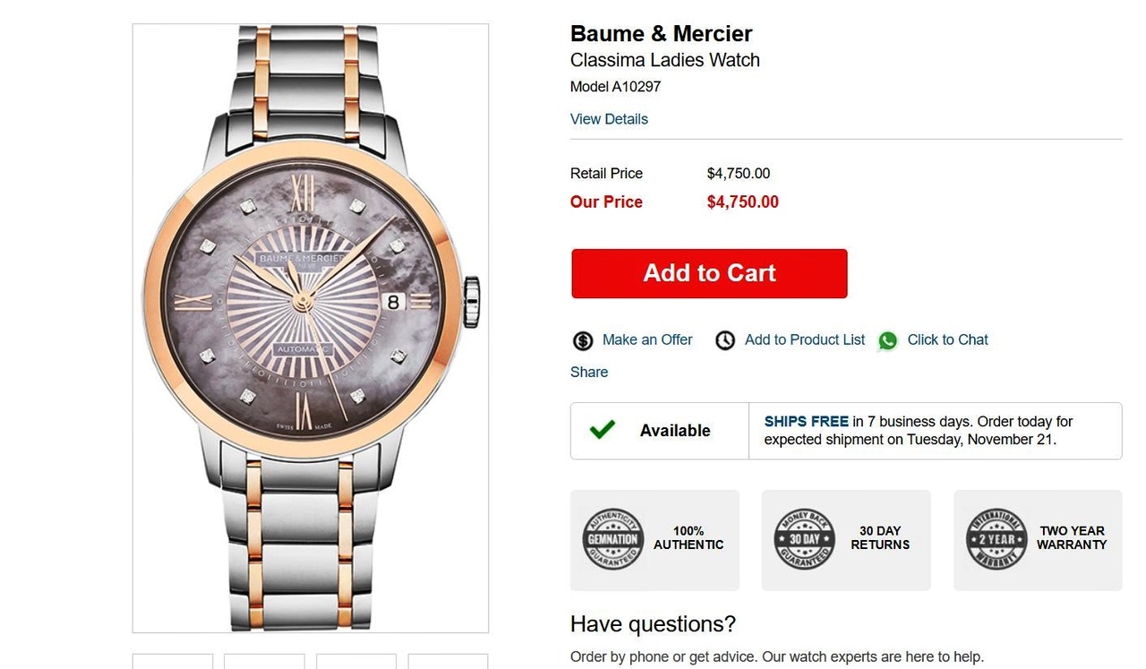The image size is (1146, 669).
Task: Click the Share link
Action: click(589, 372)
